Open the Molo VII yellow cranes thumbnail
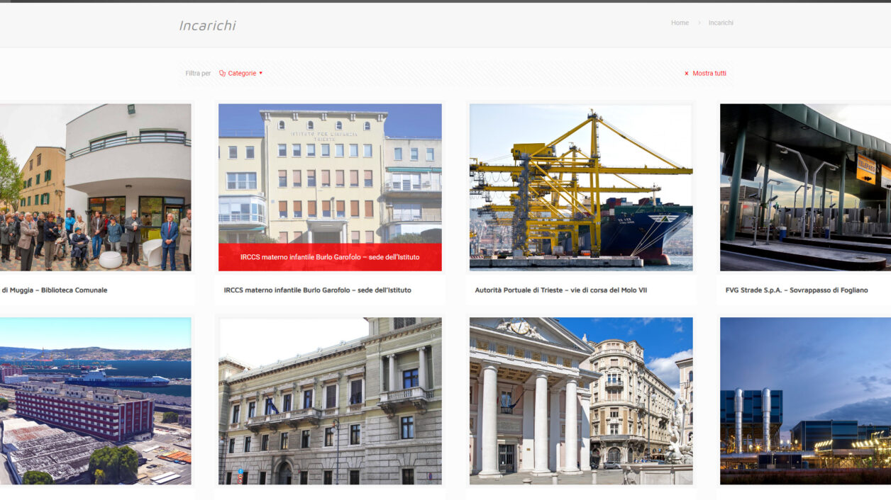This screenshot has height=500, width=891. pyautogui.click(x=580, y=187)
